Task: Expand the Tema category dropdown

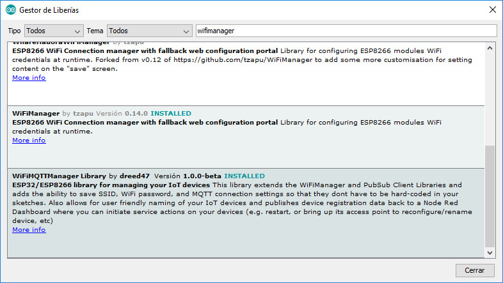Action: click(149, 31)
